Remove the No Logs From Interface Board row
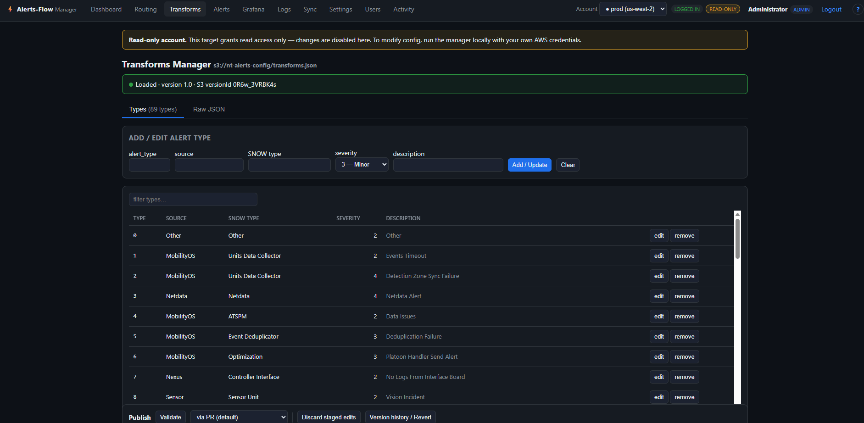The width and height of the screenshot is (864, 423). pos(684,377)
